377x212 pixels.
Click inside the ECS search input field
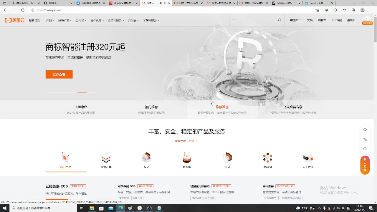[253, 20]
